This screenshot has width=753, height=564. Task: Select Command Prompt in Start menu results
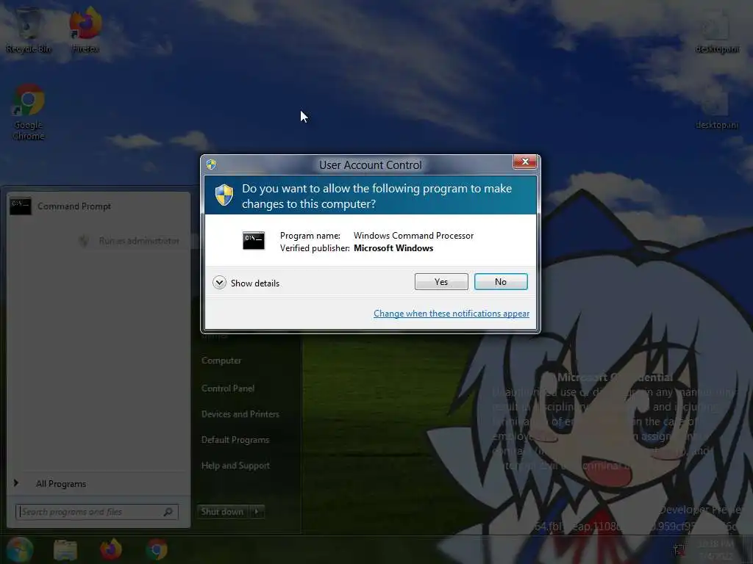pyautogui.click(x=99, y=206)
